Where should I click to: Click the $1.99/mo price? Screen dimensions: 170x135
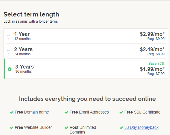point(152,69)
